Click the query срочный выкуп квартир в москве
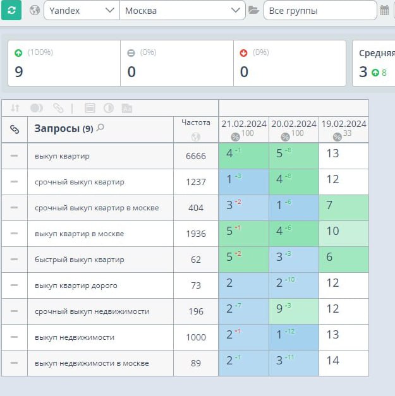The height and width of the screenshot is (396, 395). [97, 208]
